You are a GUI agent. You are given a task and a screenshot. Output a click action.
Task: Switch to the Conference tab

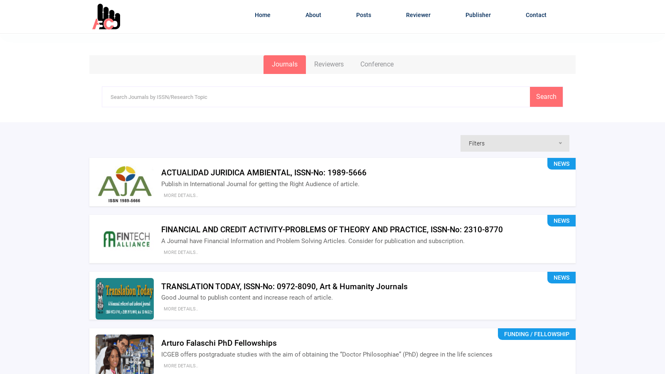tap(377, 64)
